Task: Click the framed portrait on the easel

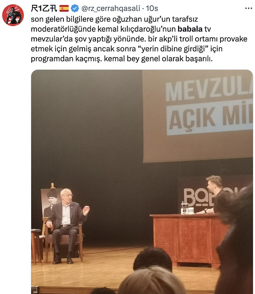Action: 51,202
